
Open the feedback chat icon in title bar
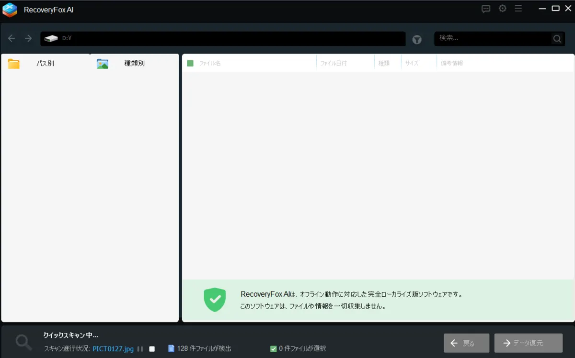[x=486, y=9]
